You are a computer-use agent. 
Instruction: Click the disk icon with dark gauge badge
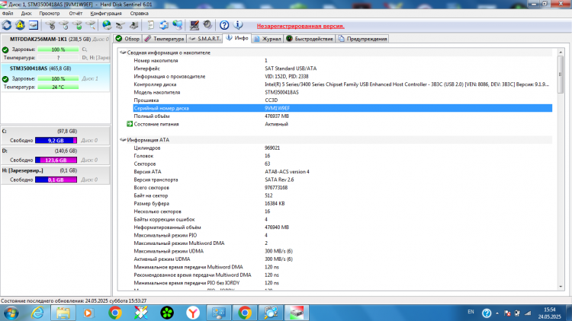(x=50, y=25)
